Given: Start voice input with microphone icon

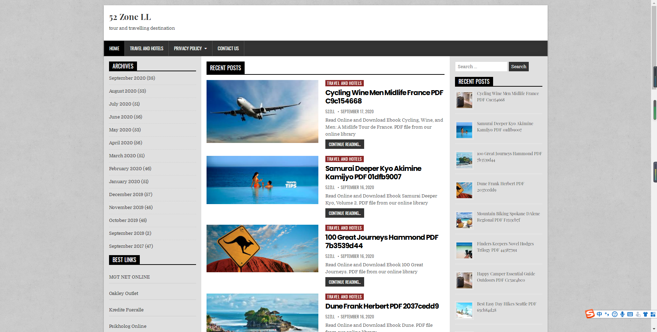Looking at the screenshot, I should click(x=622, y=314).
